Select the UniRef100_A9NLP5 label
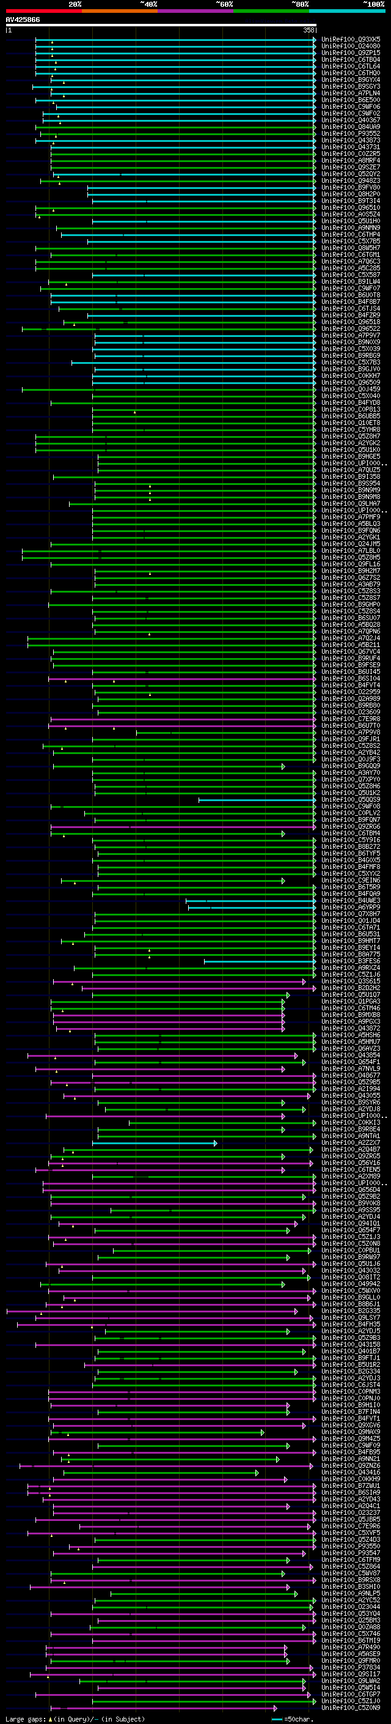The image size is (391, 1724). coord(351,1594)
